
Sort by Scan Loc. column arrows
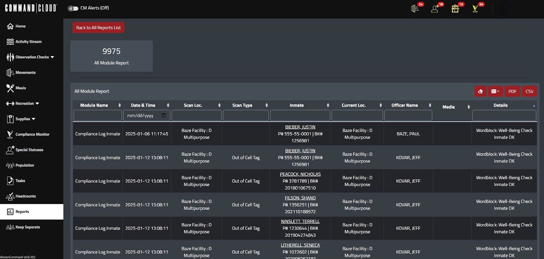click(219, 106)
